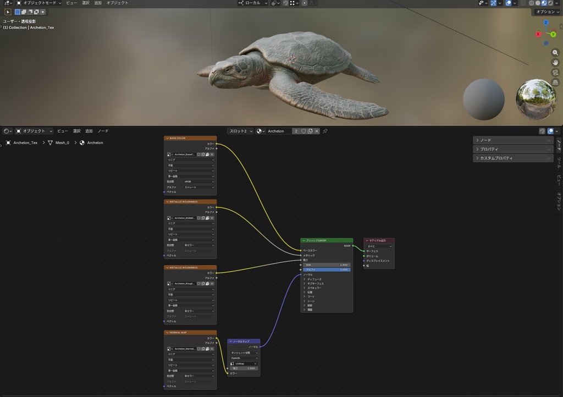Open the viewport ビュー menu

(71, 3)
